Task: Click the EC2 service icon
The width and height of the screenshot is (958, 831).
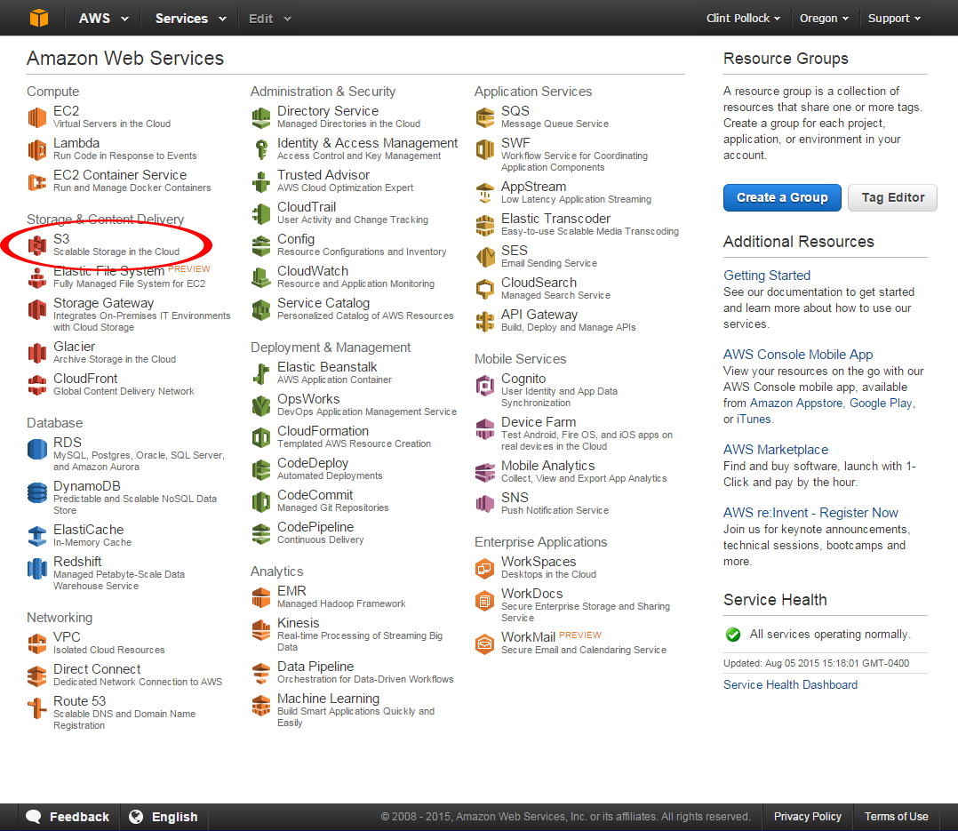Action: (37, 116)
